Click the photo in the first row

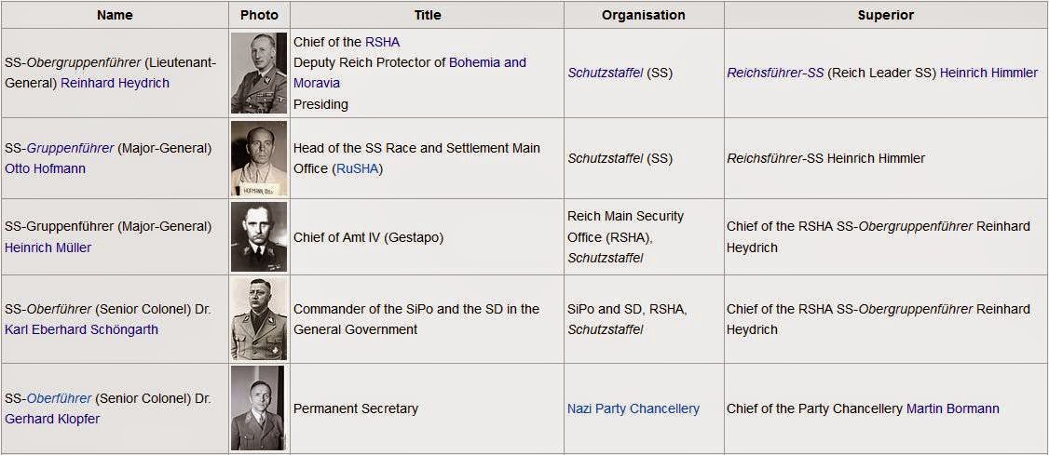pyautogui.click(x=259, y=73)
